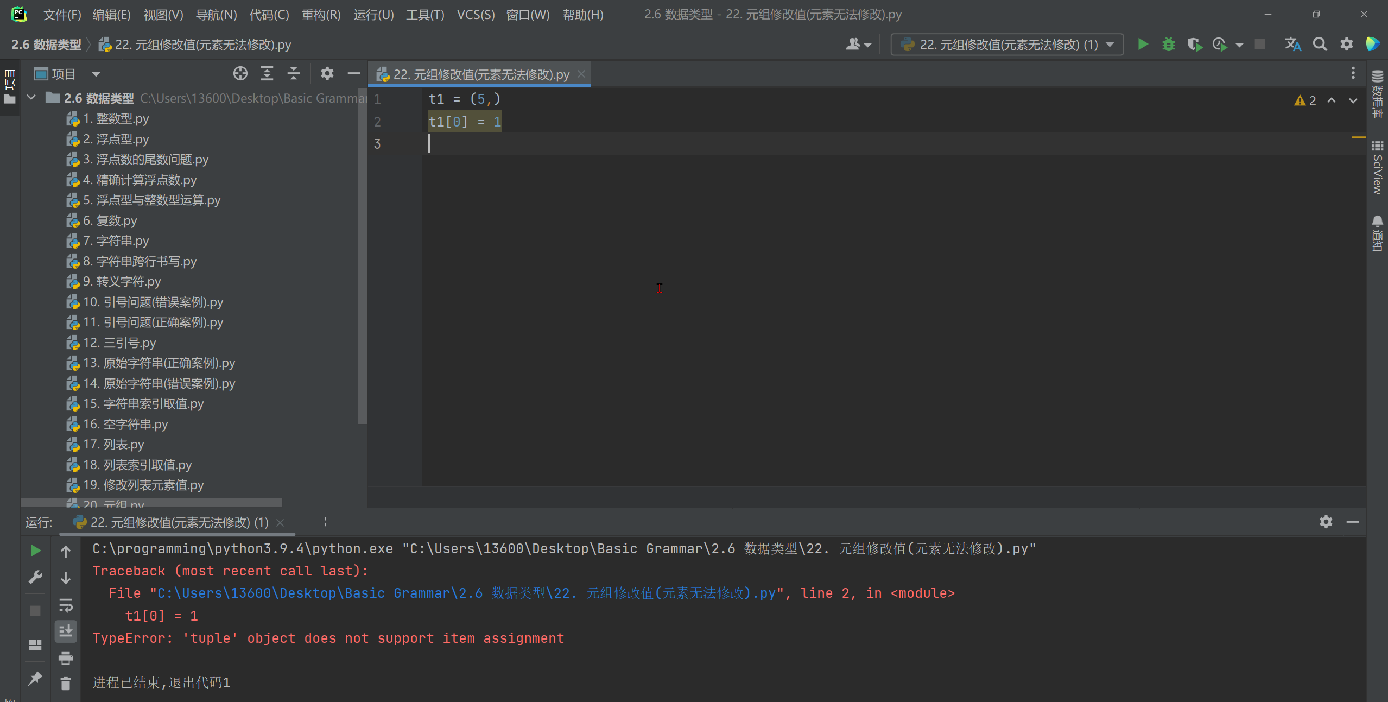Close the run tab 22. 元组修改值 (1)

(x=280, y=522)
